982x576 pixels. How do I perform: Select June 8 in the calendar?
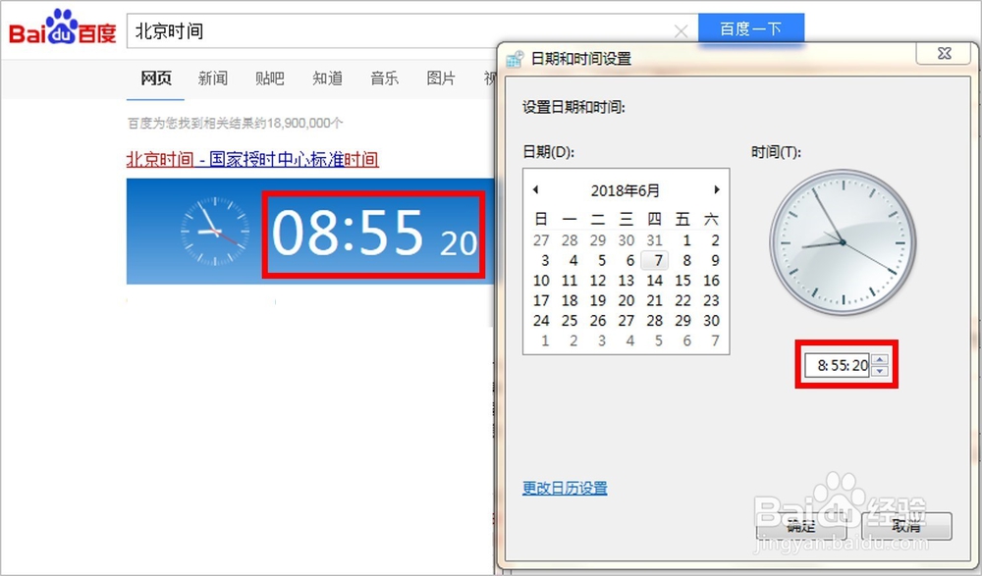tap(687, 260)
